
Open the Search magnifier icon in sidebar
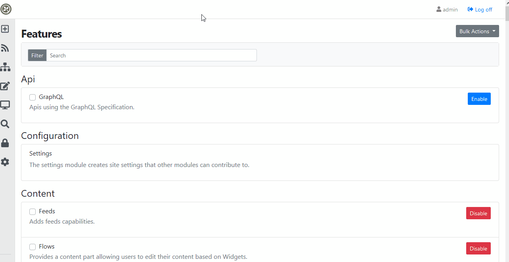coord(5,124)
